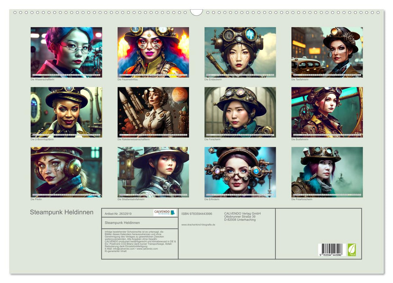Click the caption 'Die Erfinderin'
The width and height of the screenshot is (393, 283).
[212, 199]
